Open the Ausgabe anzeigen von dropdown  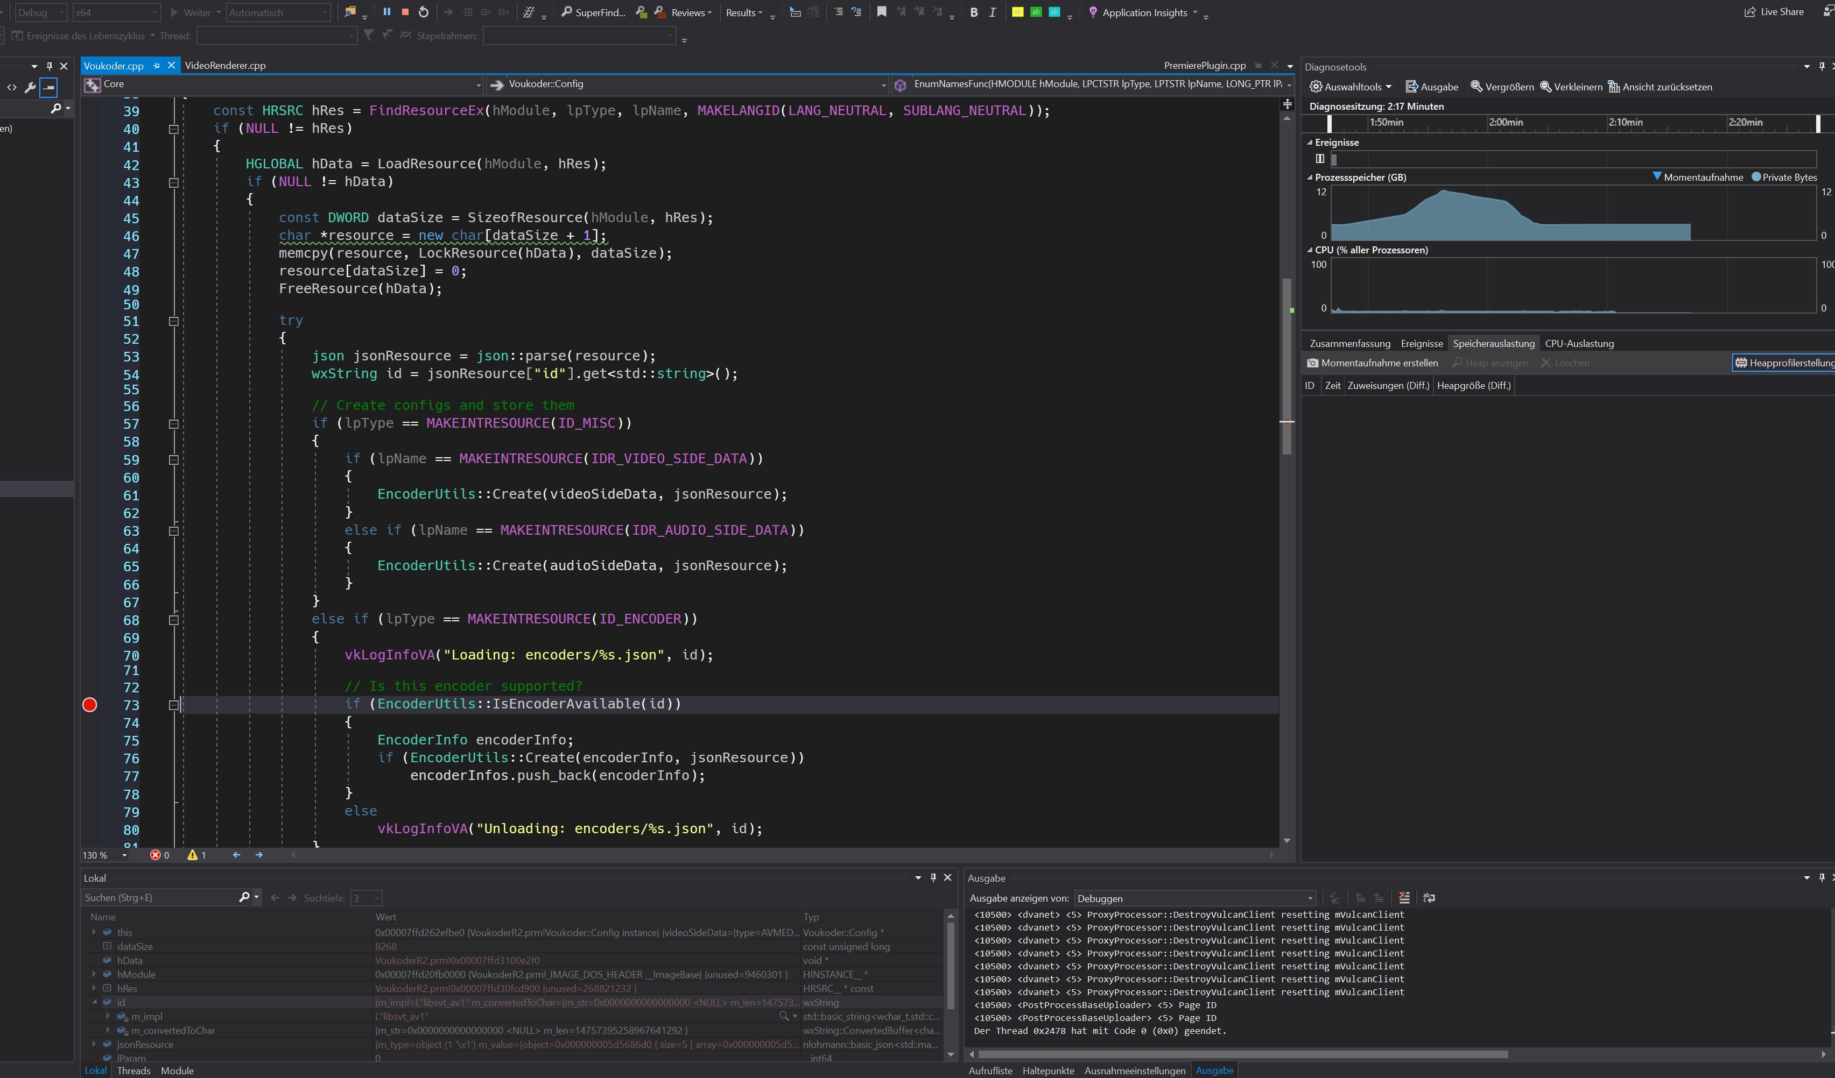tap(1194, 898)
